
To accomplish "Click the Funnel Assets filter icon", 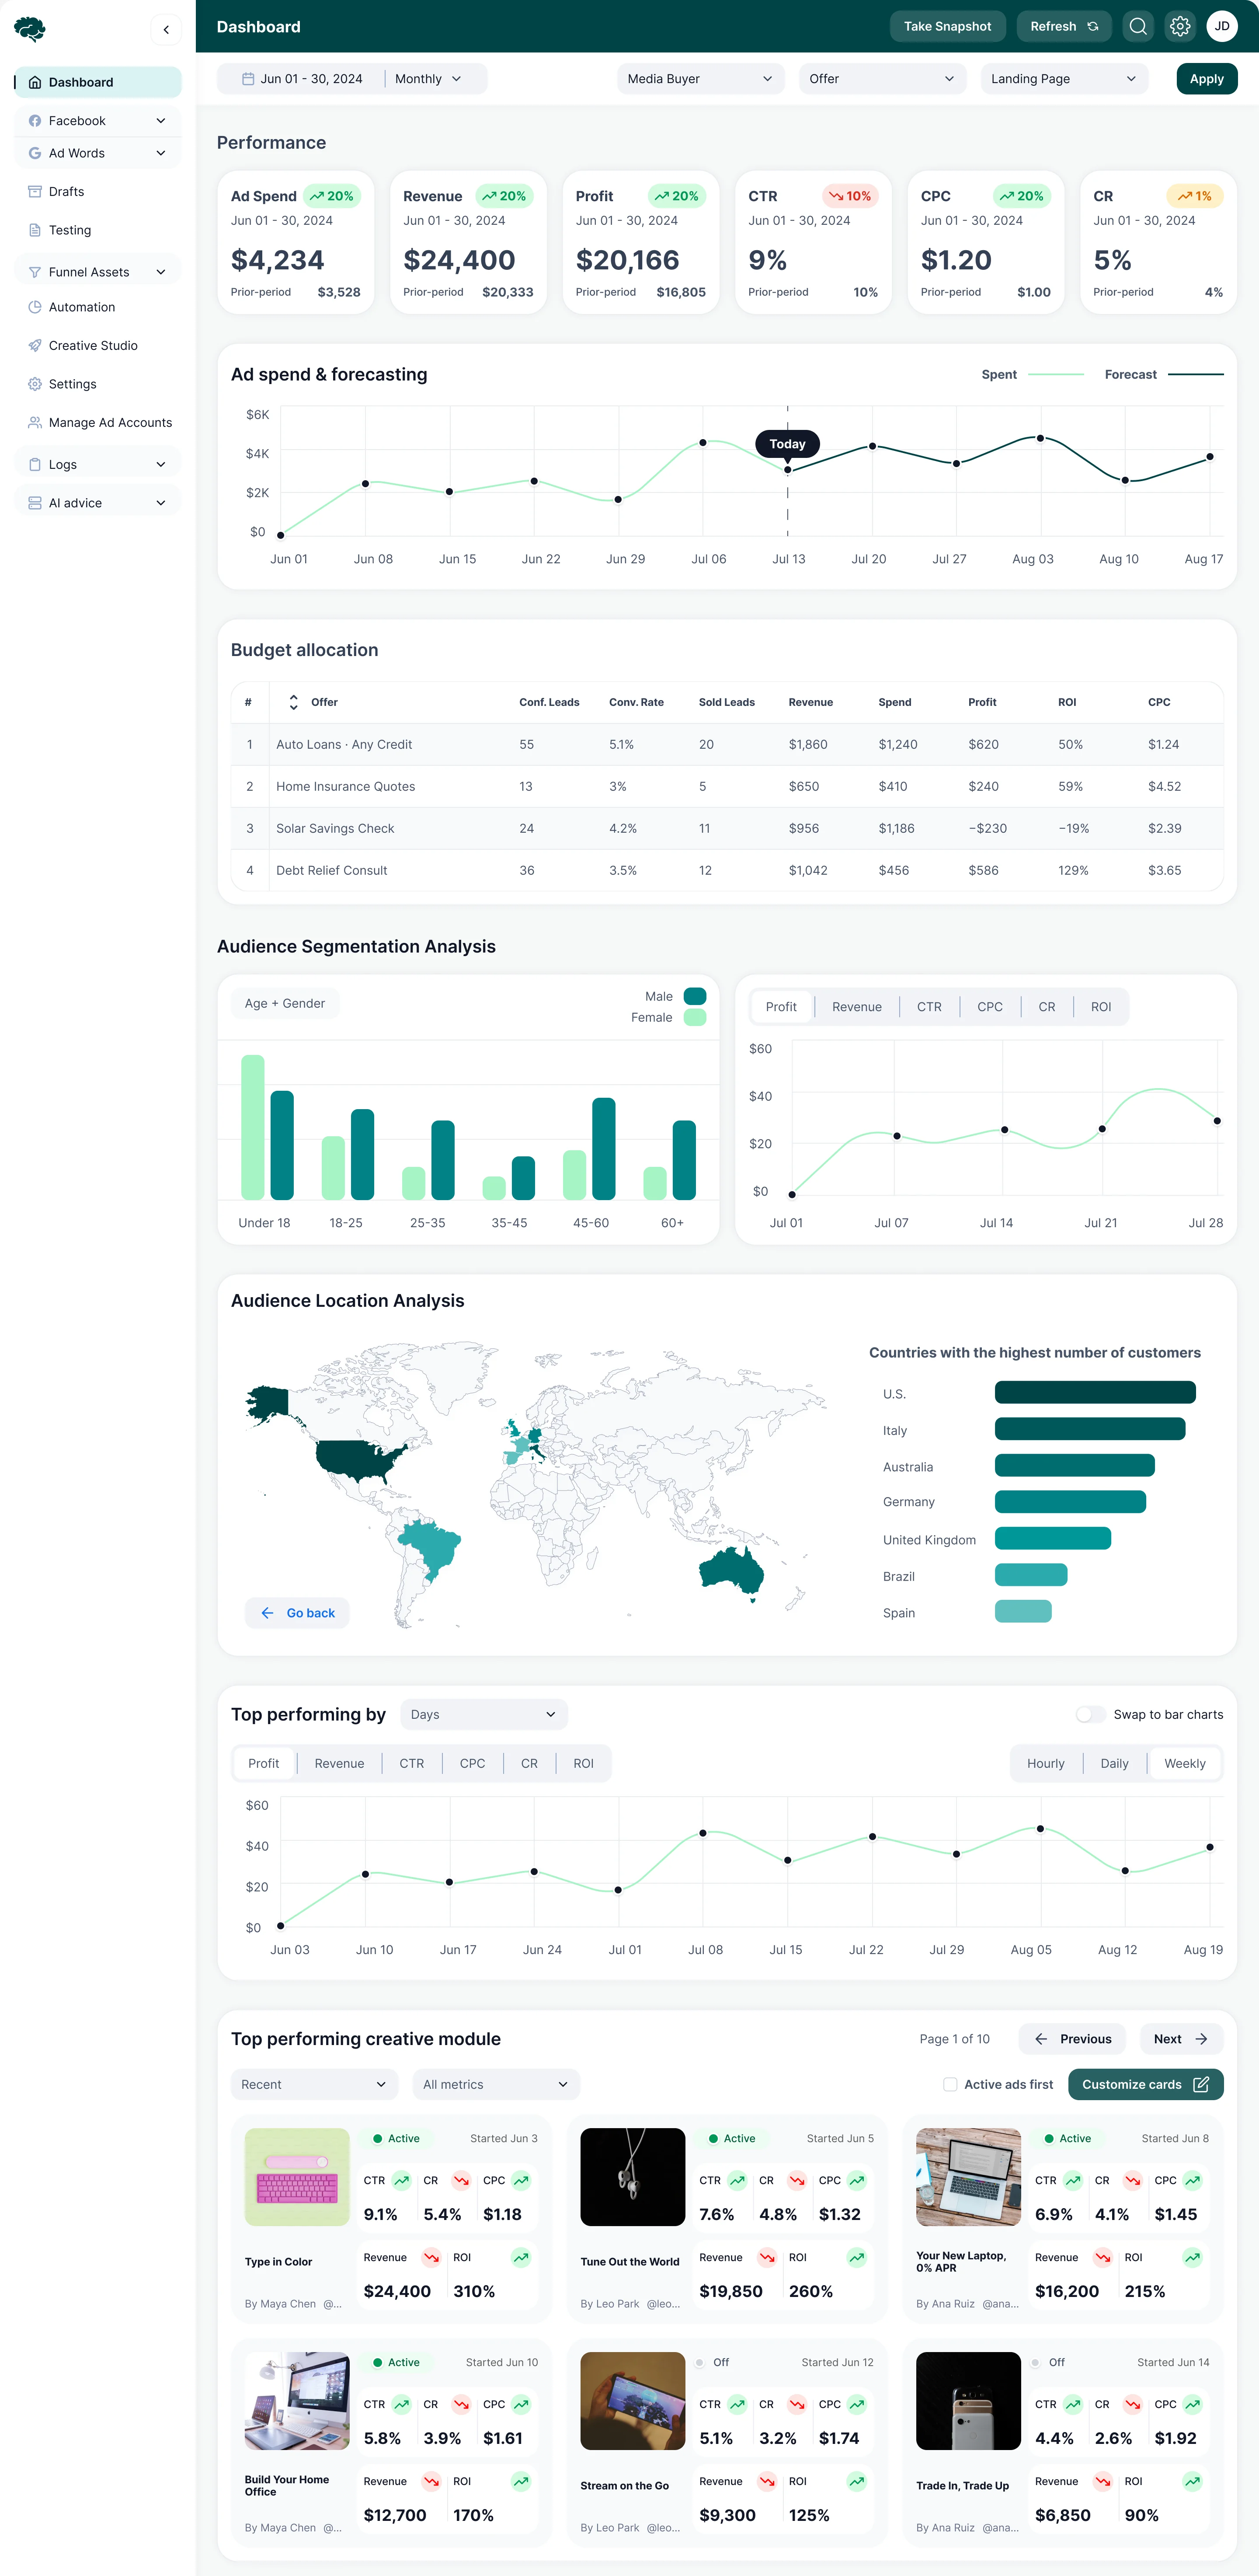I will coord(35,272).
